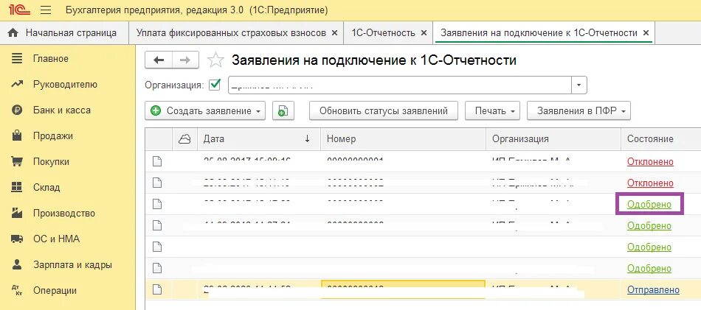Click the Покупки cart icon
The image size is (701, 310).
tap(17, 161)
